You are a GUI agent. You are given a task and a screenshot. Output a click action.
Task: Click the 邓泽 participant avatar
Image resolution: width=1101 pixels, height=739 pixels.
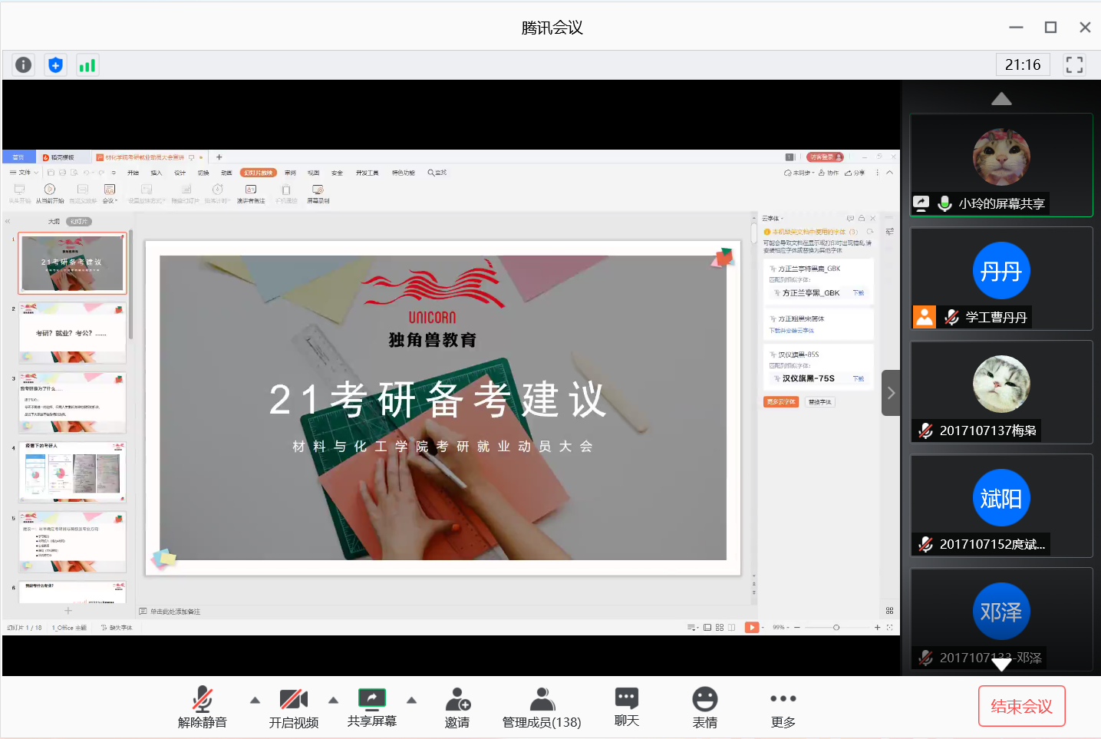(1001, 612)
